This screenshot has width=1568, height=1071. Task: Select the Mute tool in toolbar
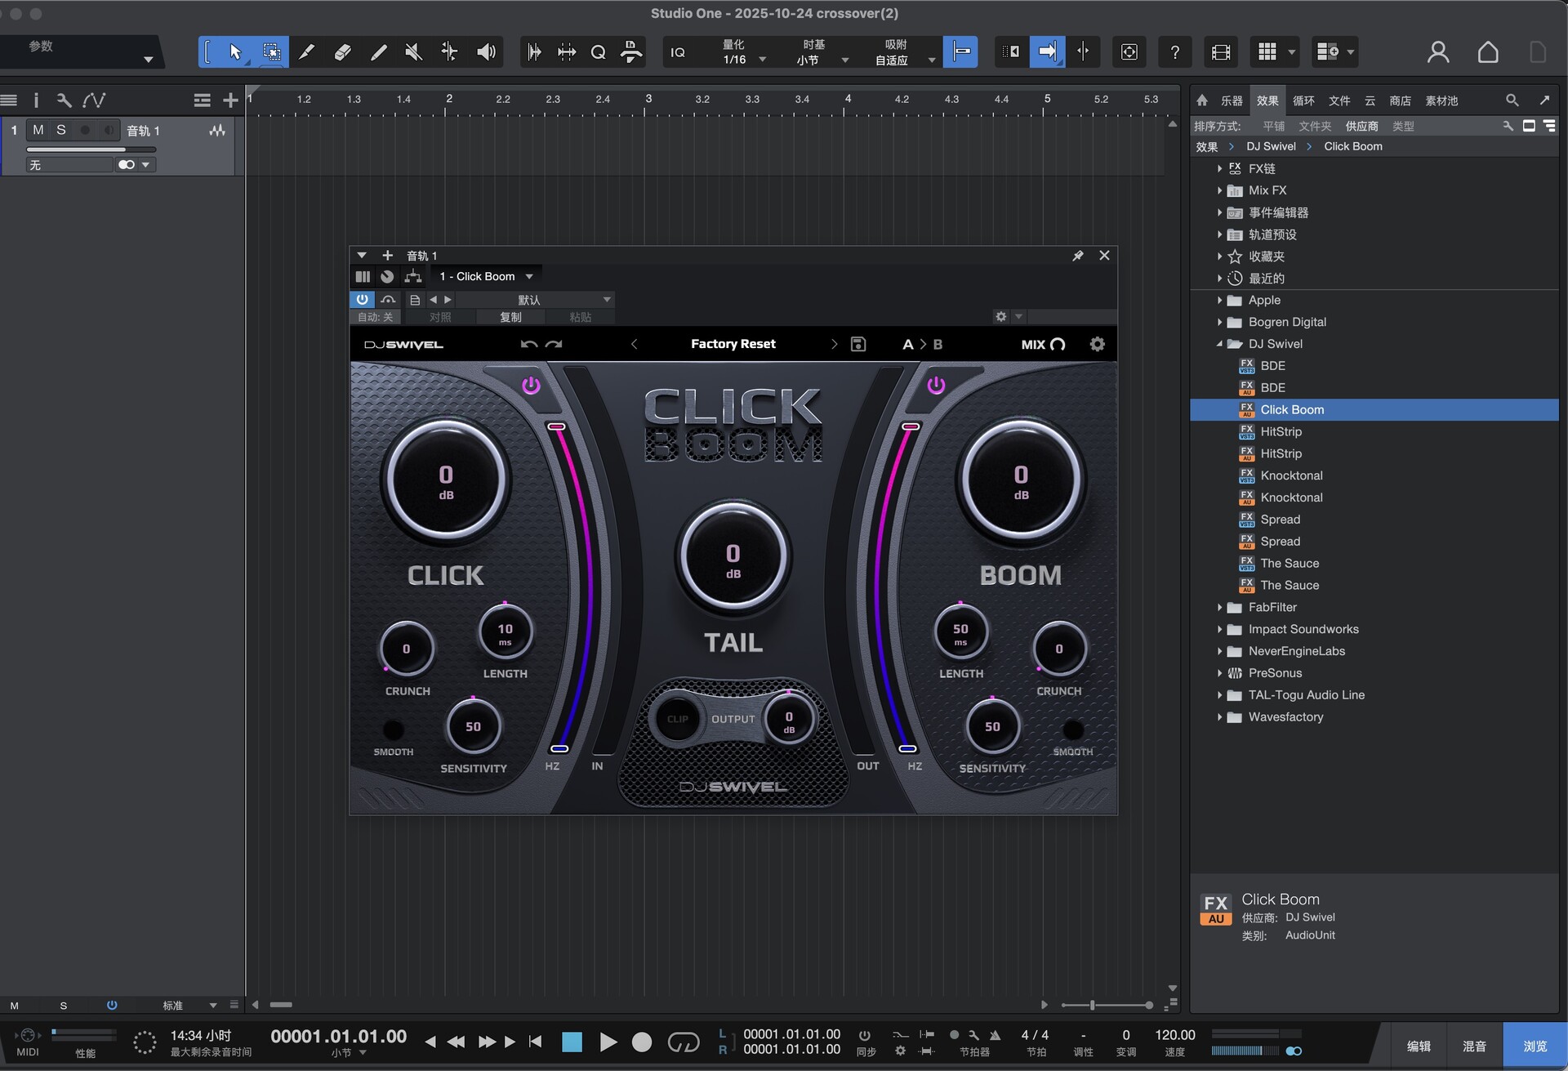tap(414, 52)
